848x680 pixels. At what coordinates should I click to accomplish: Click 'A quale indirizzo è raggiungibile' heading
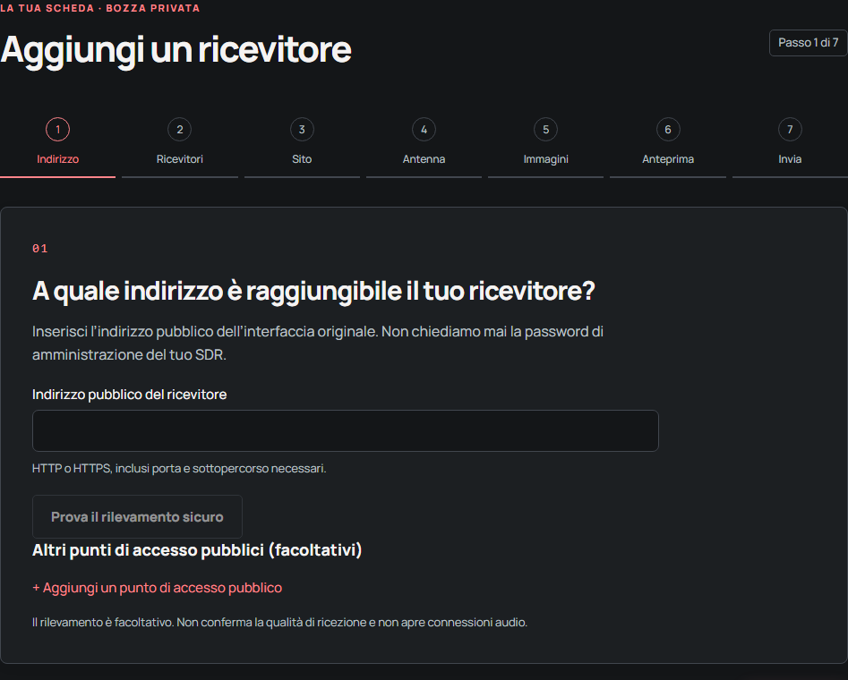pyautogui.click(x=313, y=292)
